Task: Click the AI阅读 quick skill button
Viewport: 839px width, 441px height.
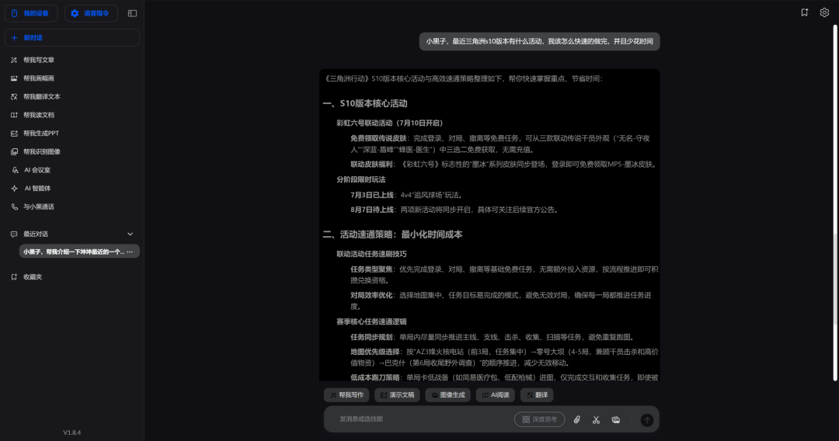Action: [x=496, y=395]
